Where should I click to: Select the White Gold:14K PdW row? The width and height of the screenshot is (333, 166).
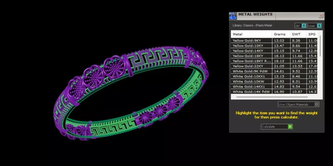tap(274, 92)
